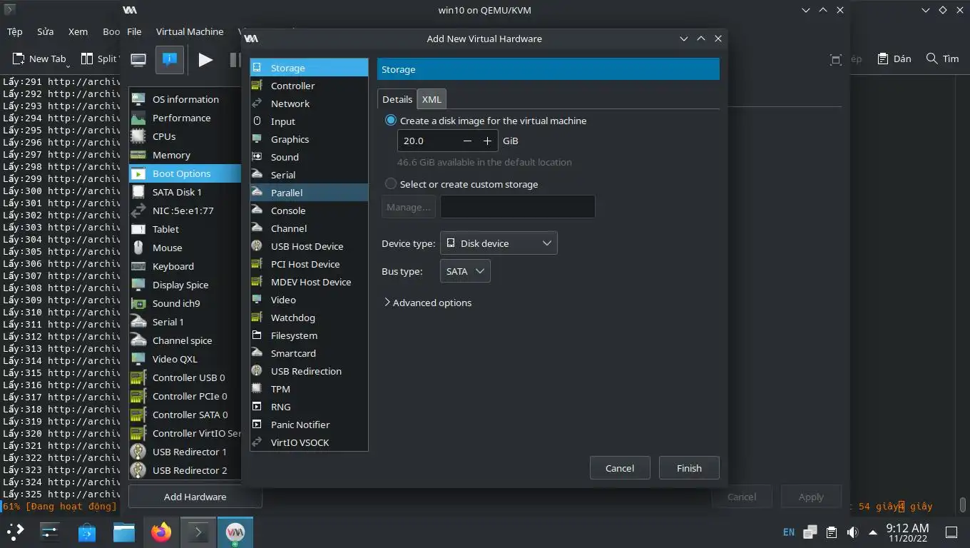Image resolution: width=970 pixels, height=548 pixels.
Task: Open the terminal taskbar icon
Action: (198, 532)
